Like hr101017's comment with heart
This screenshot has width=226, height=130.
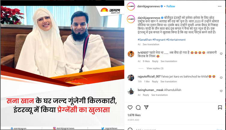coord(221,54)
